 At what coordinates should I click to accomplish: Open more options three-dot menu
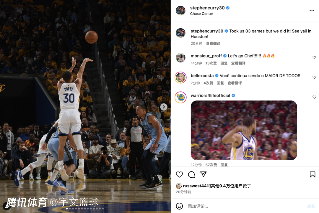click(312, 11)
